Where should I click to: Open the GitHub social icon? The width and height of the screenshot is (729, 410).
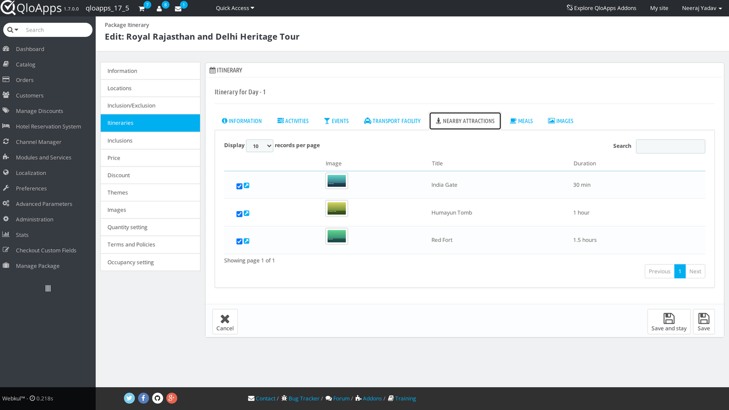[158, 398]
